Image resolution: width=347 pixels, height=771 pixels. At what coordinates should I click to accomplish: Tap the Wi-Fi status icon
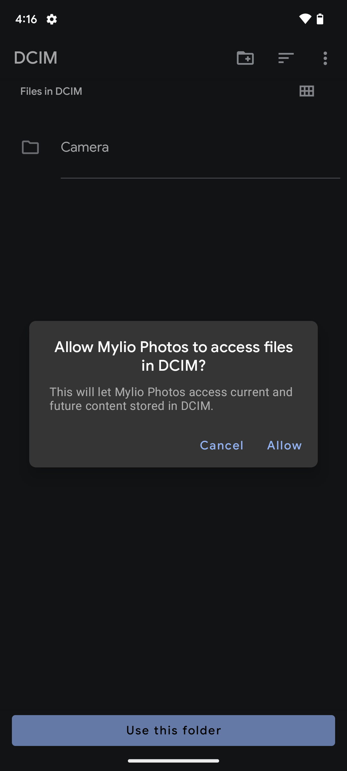[305, 19]
